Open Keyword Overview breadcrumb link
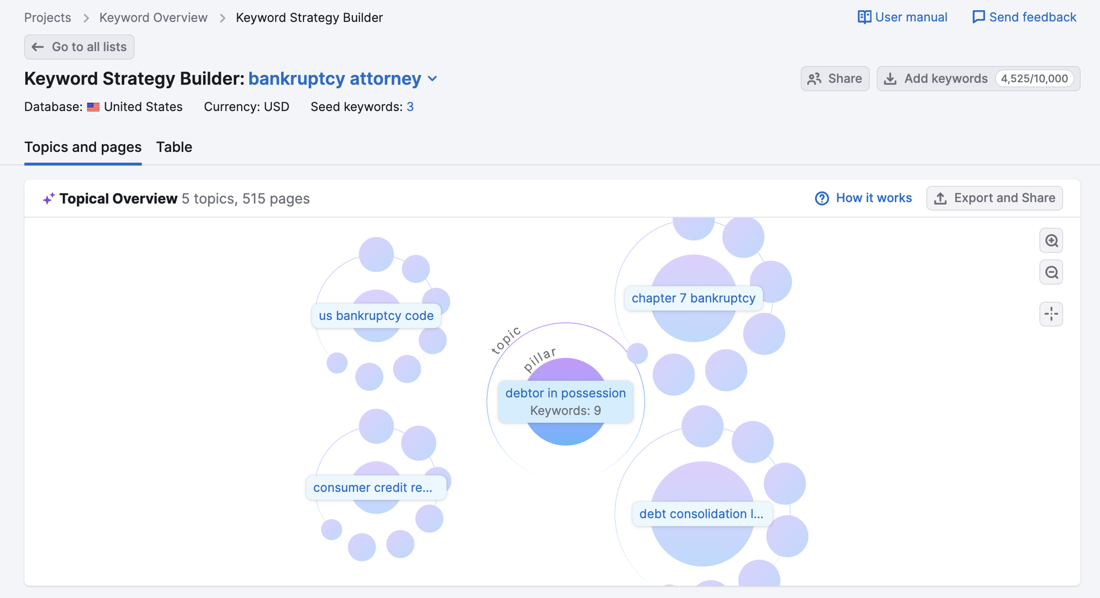 153,18
